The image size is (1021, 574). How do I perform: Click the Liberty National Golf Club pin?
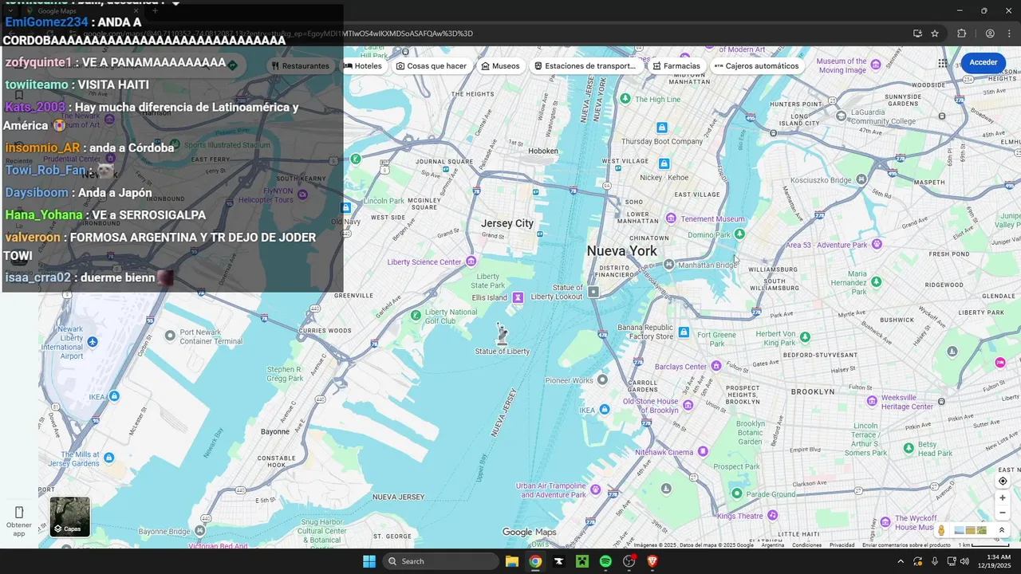pos(416,316)
